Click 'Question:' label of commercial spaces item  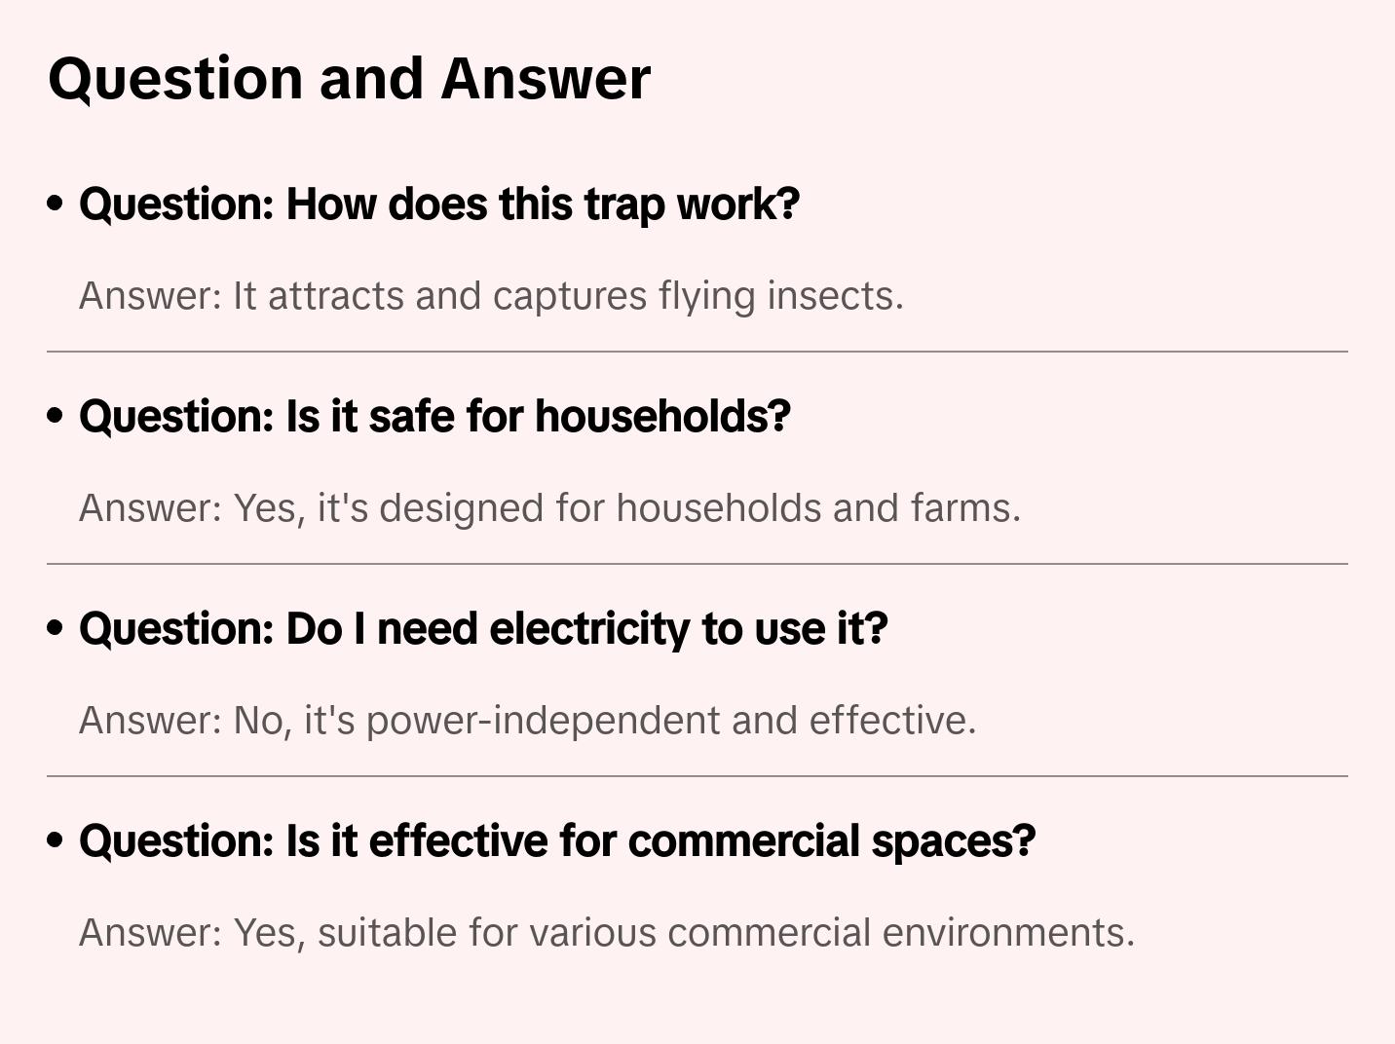click(176, 841)
